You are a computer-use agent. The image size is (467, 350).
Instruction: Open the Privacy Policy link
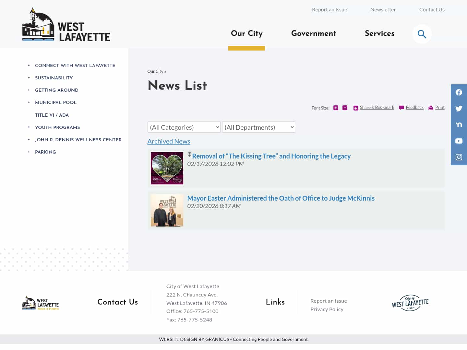(x=327, y=309)
